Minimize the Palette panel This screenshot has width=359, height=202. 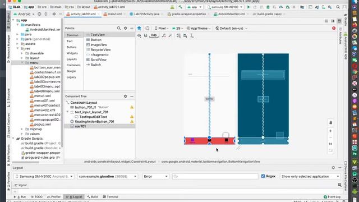click(132, 28)
